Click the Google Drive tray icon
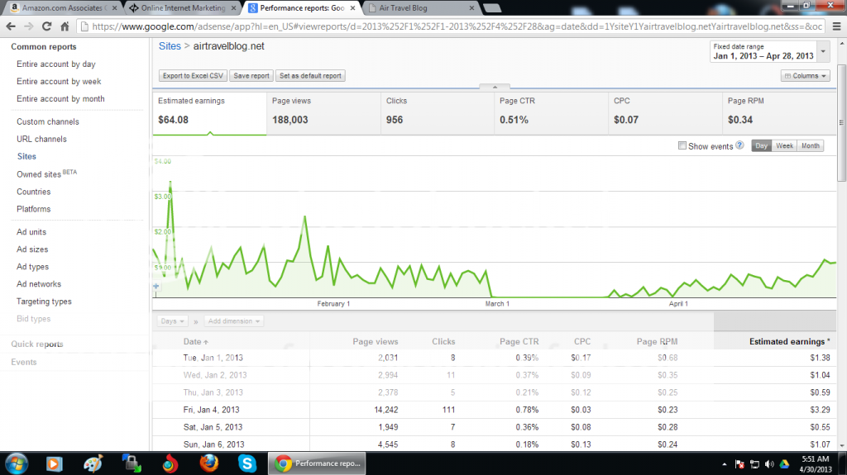 [x=784, y=464]
